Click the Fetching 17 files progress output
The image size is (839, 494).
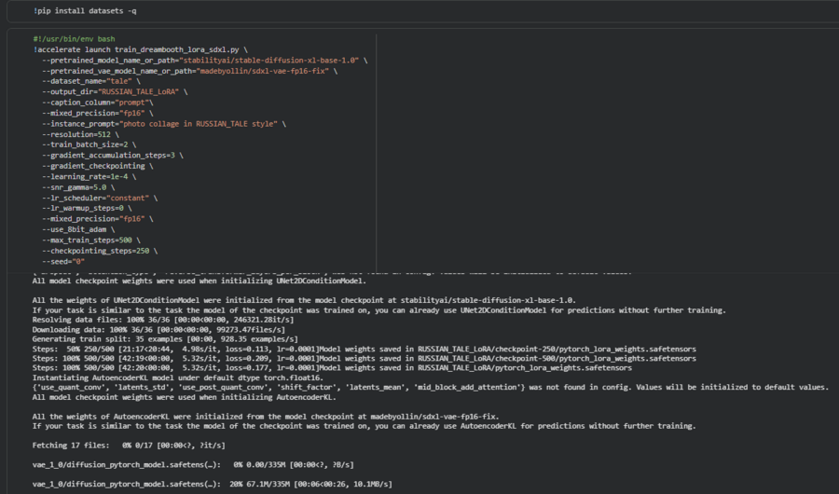121,446
